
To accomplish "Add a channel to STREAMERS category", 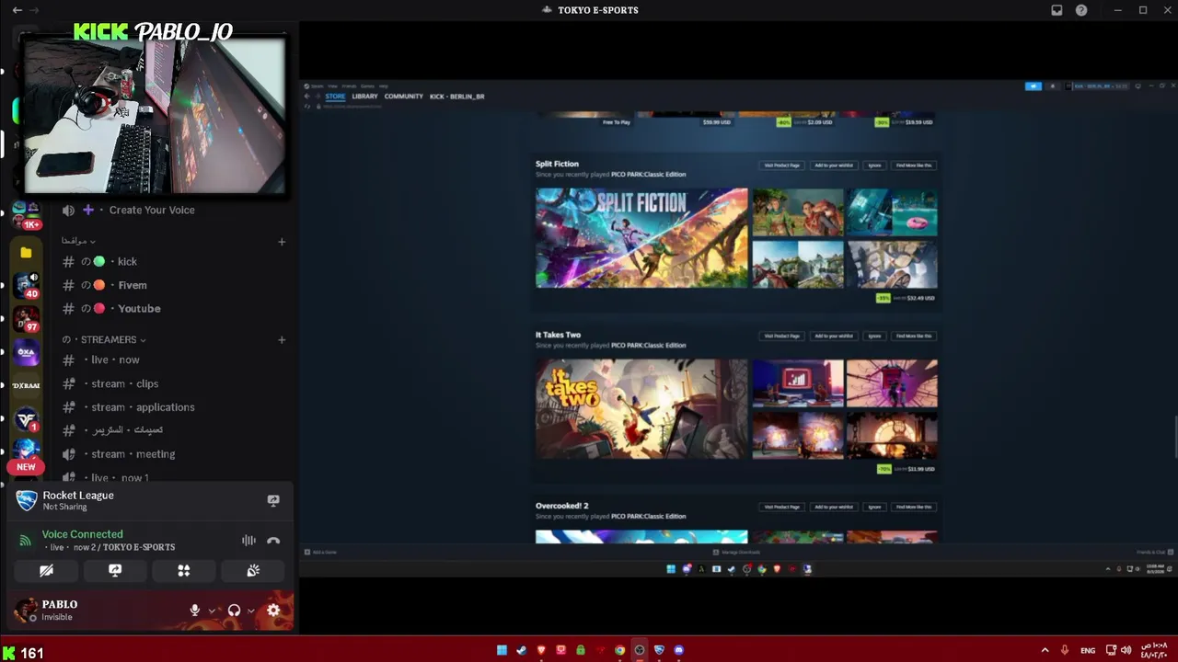I will (x=282, y=339).
